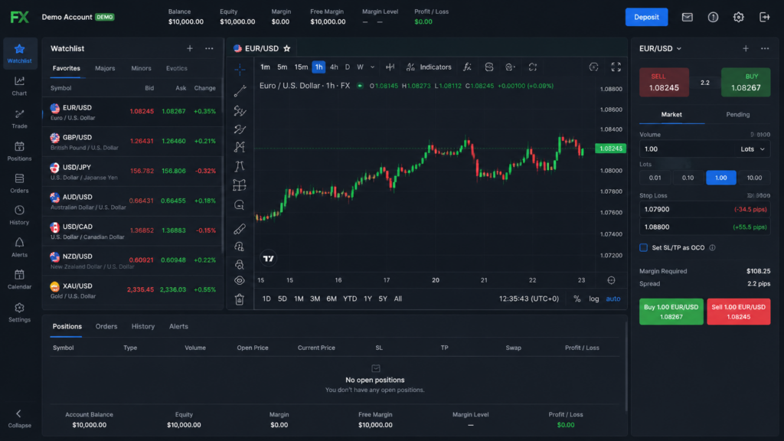Open order panel more options menu
This screenshot has height=441, width=784.
(765, 48)
